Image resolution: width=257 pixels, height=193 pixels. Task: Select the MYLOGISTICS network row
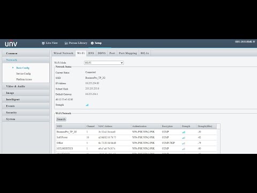(x=137, y=149)
